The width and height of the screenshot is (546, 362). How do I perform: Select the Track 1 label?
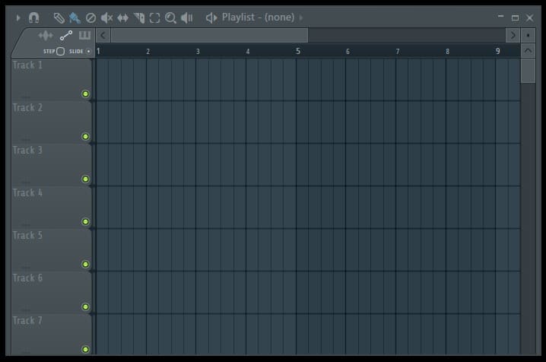(x=27, y=65)
